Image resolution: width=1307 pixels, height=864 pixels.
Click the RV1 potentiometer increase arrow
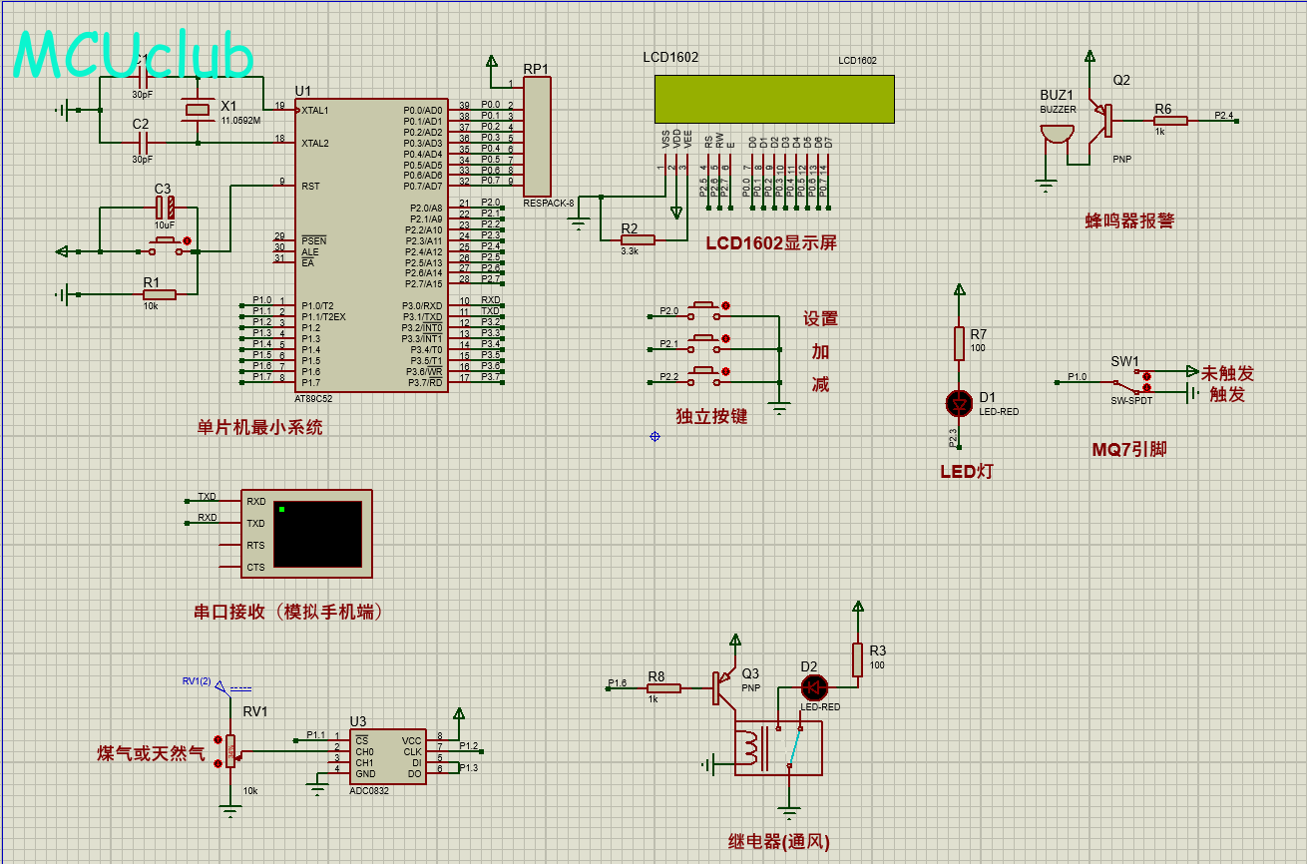tap(218, 739)
